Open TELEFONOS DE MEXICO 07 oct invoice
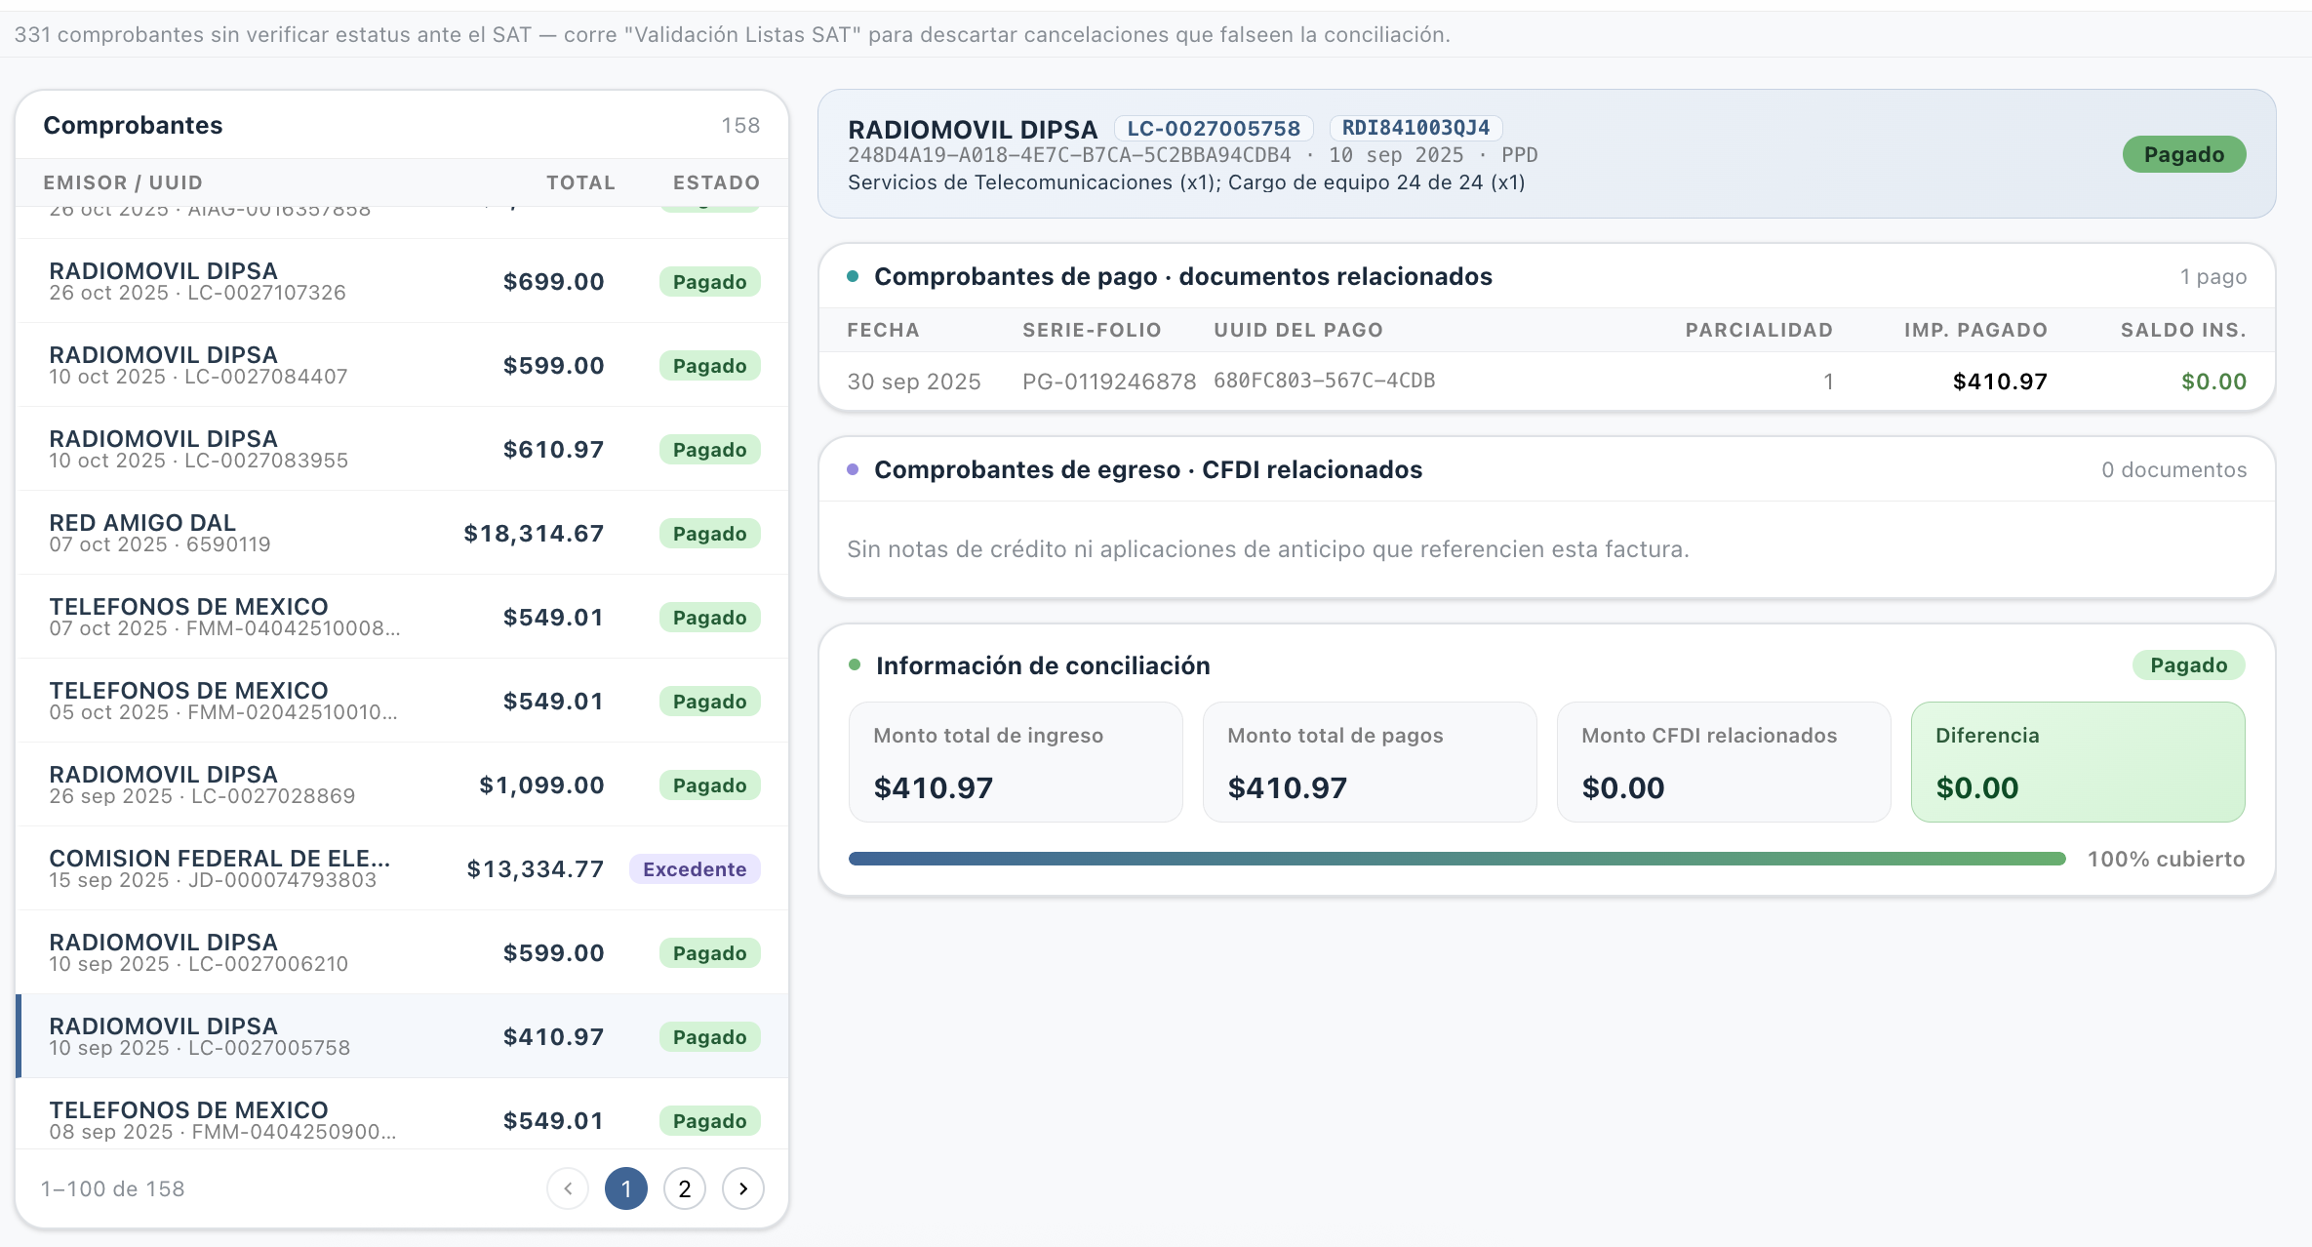2312x1247 pixels. pyautogui.click(x=402, y=617)
